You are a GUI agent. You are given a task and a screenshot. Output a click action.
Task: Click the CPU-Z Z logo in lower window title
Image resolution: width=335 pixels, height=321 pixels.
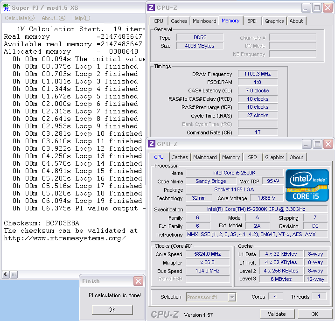click(x=152, y=144)
